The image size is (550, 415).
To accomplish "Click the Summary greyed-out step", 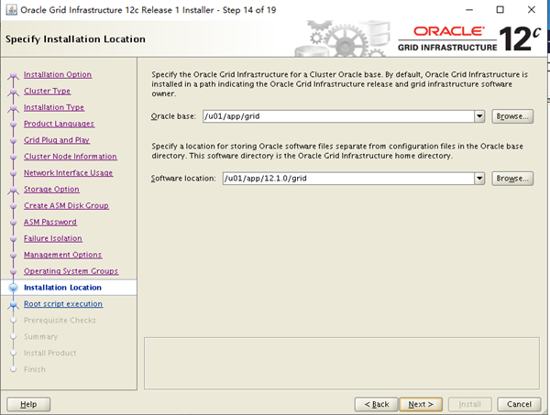I will [x=40, y=337].
